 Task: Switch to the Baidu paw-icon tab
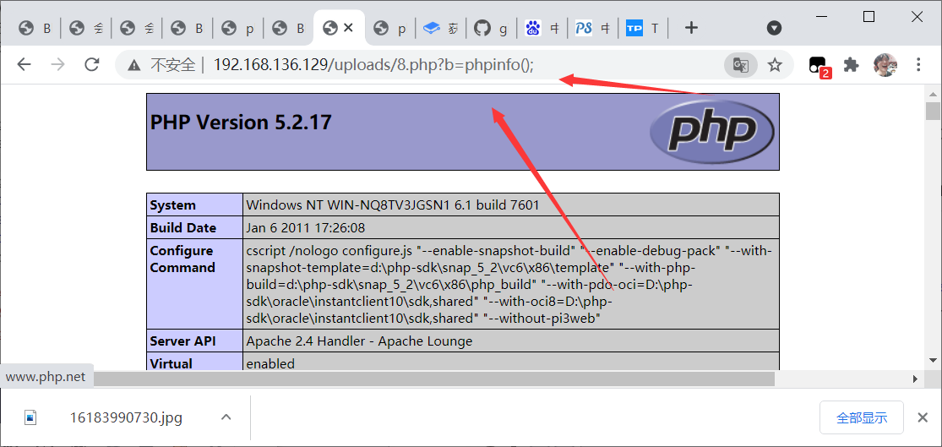click(542, 28)
